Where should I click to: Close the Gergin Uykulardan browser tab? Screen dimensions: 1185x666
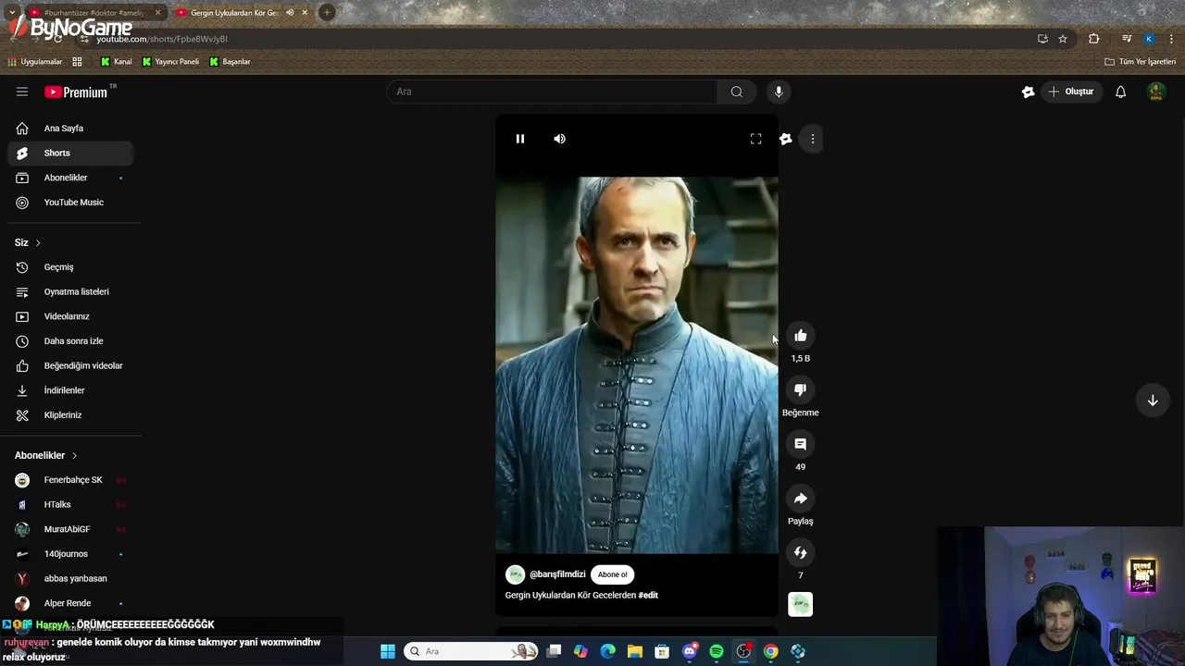305,12
